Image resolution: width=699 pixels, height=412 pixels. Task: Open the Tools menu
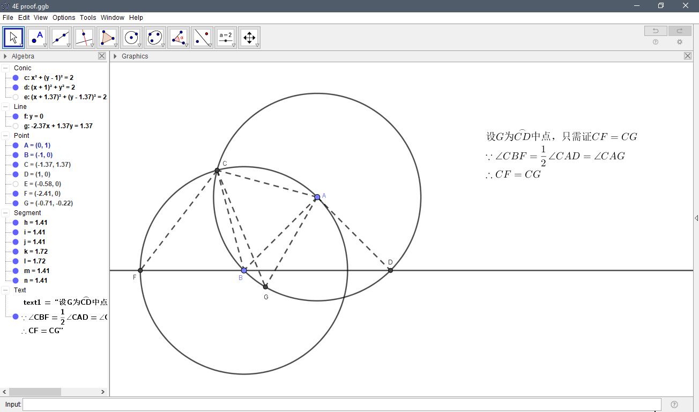(87, 17)
